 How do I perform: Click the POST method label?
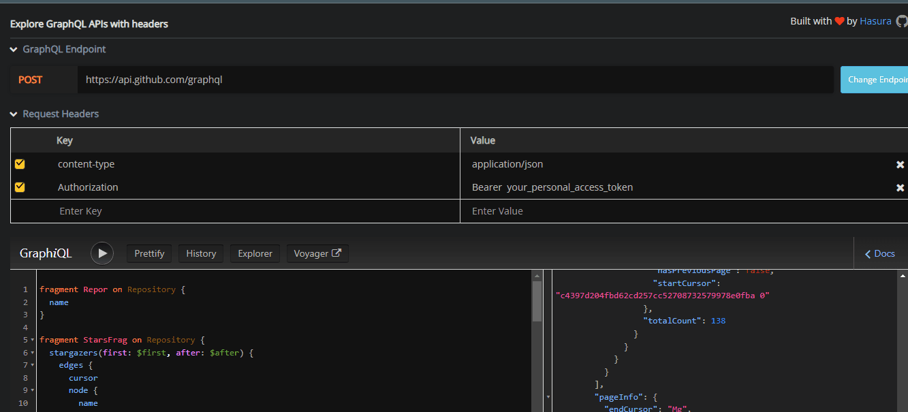30,80
